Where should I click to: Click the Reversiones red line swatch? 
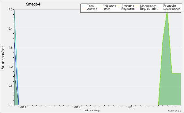[x=160, y=9]
